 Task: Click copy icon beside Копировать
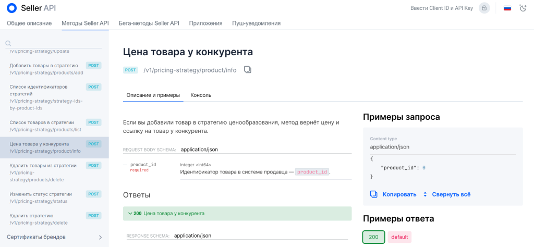click(374, 194)
